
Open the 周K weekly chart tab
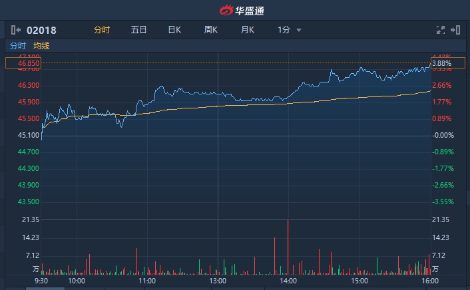[x=211, y=30]
